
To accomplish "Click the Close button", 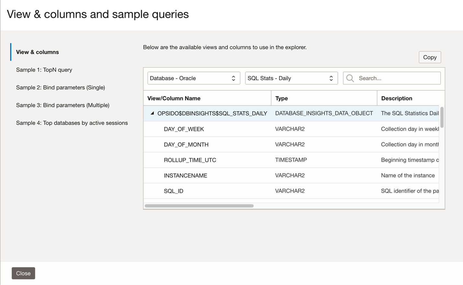I will (23, 273).
